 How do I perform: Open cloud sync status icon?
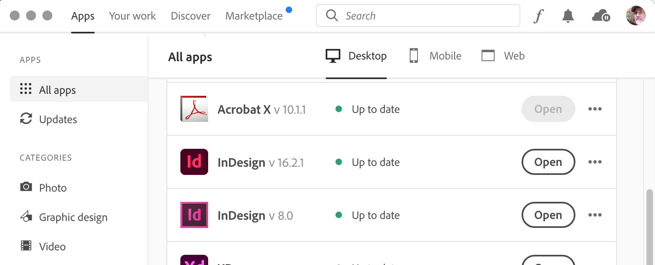(x=601, y=16)
